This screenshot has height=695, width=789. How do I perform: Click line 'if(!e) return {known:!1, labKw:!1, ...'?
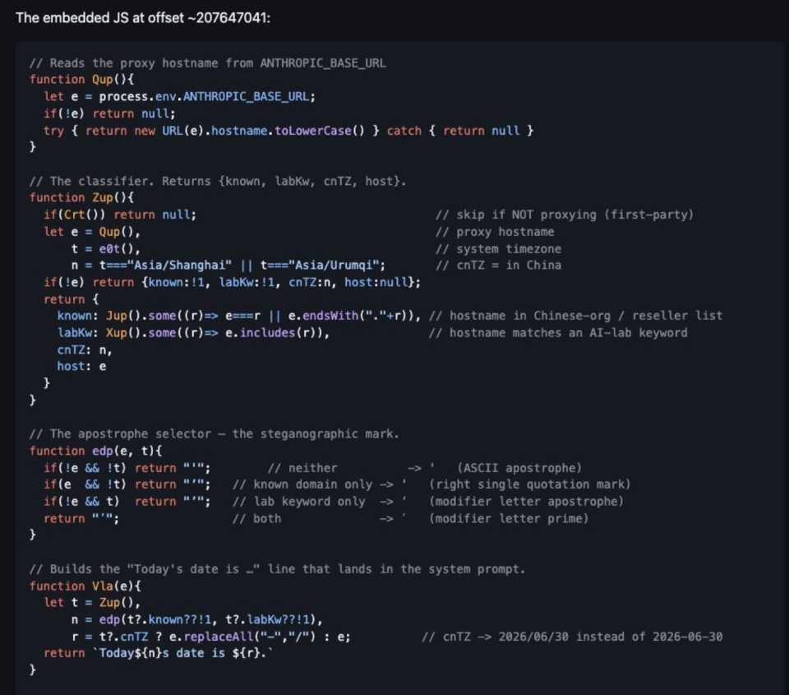(x=232, y=282)
